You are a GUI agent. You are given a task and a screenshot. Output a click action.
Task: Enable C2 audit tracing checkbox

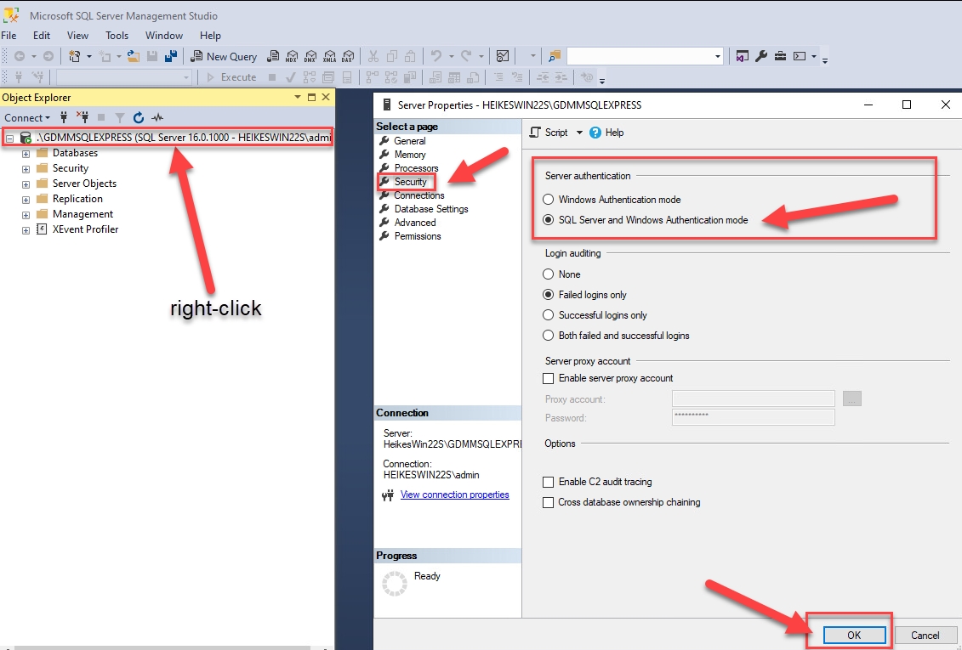tap(549, 482)
